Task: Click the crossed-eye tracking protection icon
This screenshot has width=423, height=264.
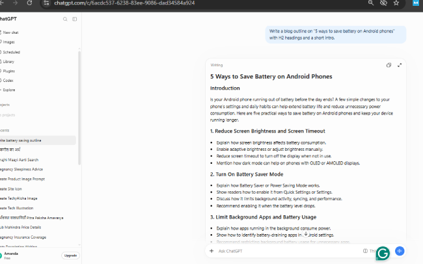Action: (x=383, y=3)
